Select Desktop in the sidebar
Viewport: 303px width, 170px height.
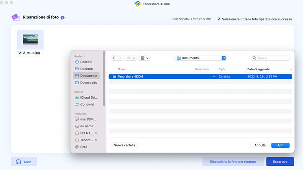pos(86,69)
